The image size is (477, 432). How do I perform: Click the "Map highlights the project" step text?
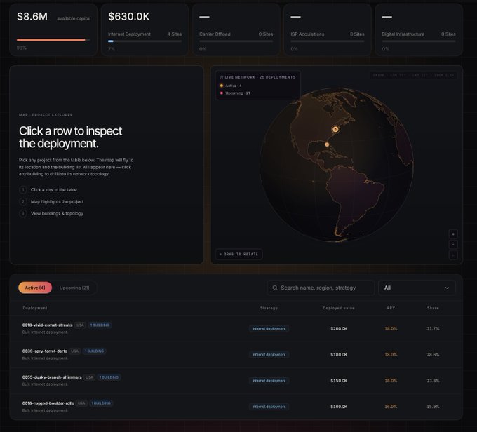click(x=57, y=202)
